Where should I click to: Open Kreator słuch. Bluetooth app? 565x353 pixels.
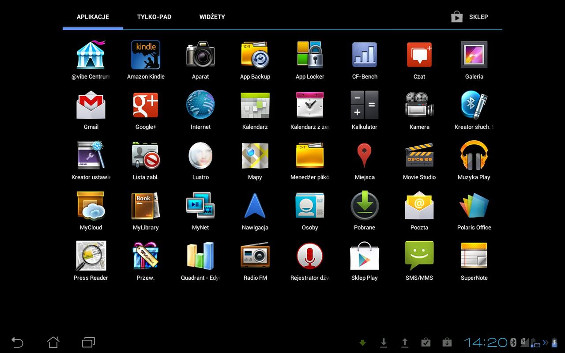[x=474, y=105]
